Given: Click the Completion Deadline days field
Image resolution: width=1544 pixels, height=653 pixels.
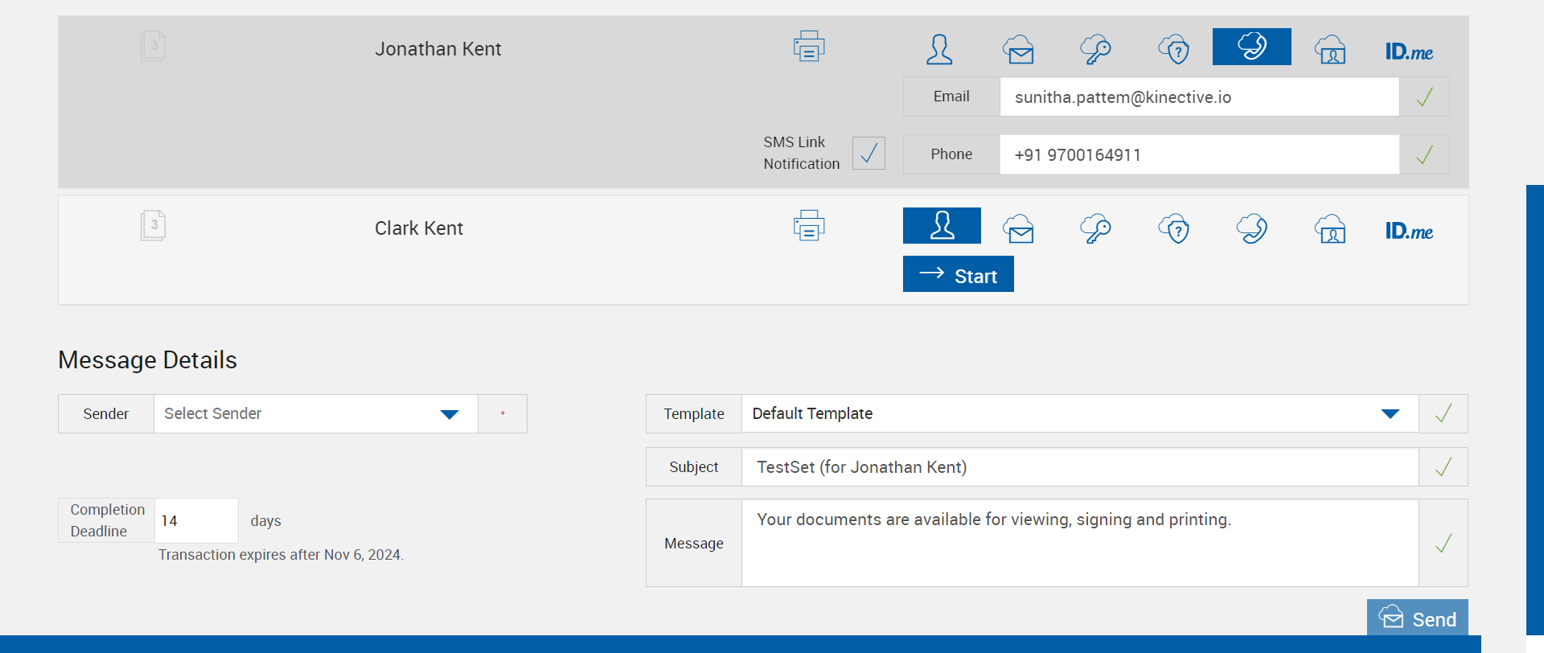Looking at the screenshot, I should point(196,521).
